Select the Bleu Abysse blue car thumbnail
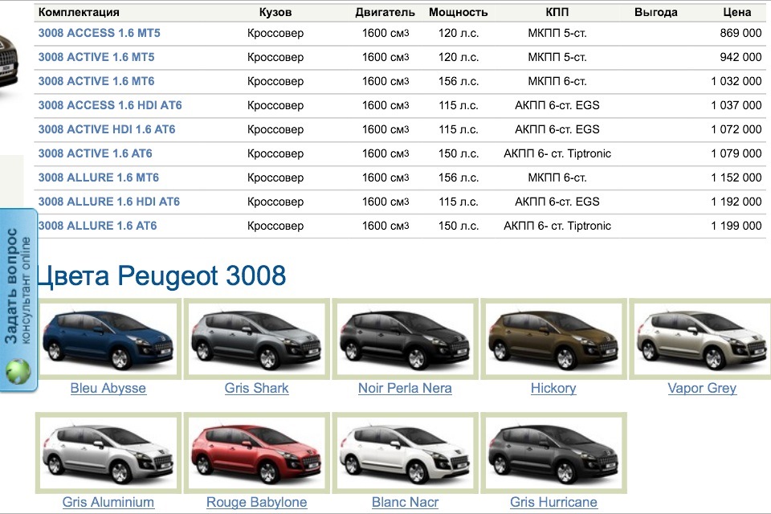Image resolution: width=771 pixels, height=514 pixels. coord(108,339)
